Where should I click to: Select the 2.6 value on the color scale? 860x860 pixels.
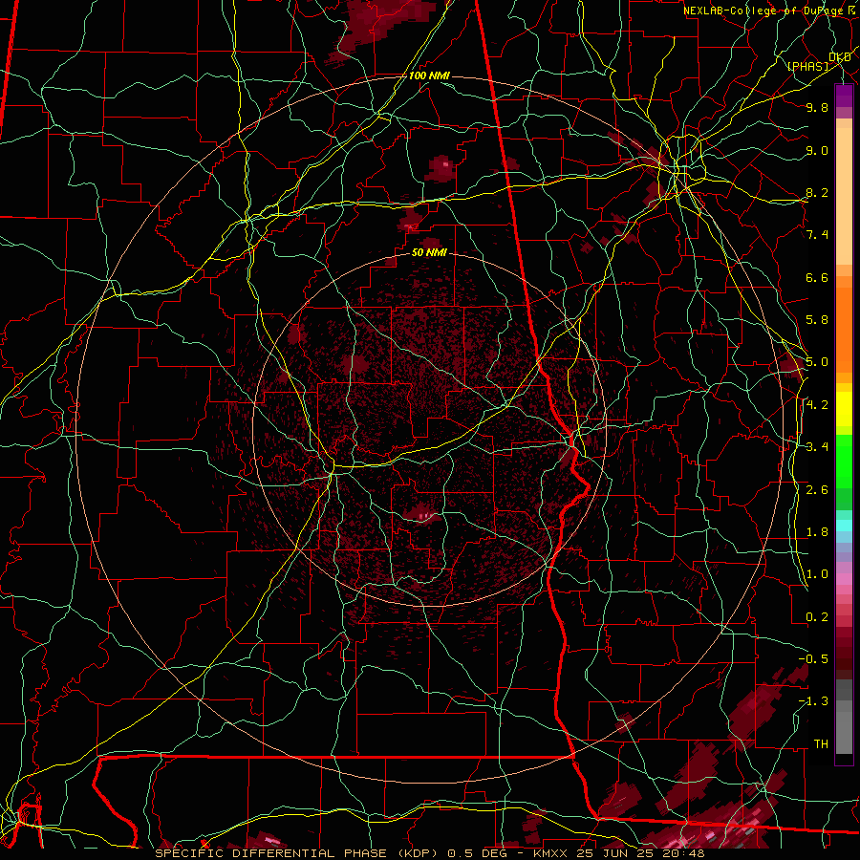point(817,490)
